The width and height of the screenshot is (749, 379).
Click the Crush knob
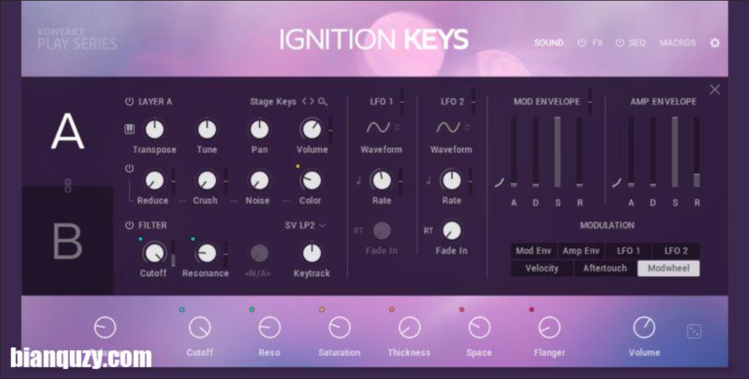click(207, 181)
